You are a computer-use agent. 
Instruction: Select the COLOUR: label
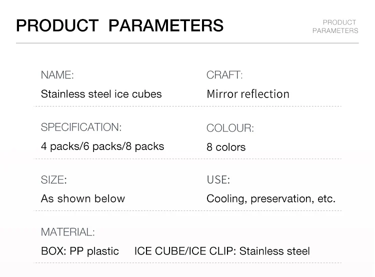pos(230,128)
